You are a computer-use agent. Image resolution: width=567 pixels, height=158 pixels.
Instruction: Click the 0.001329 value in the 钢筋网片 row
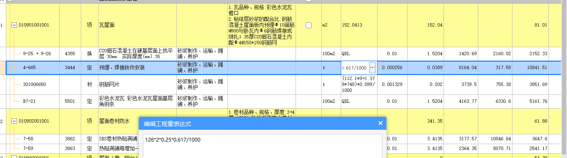pyautogui.click(x=392, y=84)
